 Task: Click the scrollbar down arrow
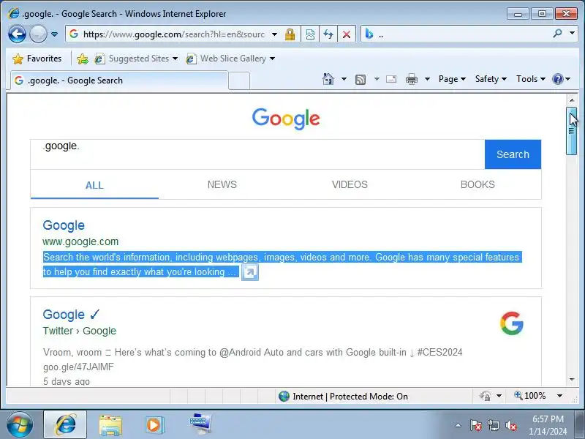click(x=572, y=380)
